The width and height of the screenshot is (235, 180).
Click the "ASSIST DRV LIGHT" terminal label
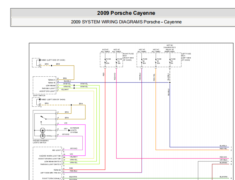click(47, 91)
